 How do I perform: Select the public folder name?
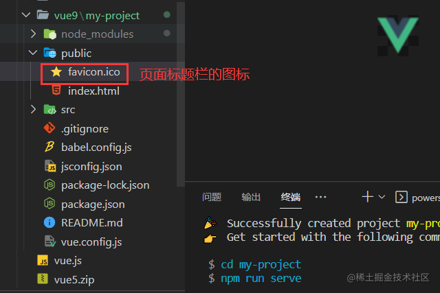[76, 54]
